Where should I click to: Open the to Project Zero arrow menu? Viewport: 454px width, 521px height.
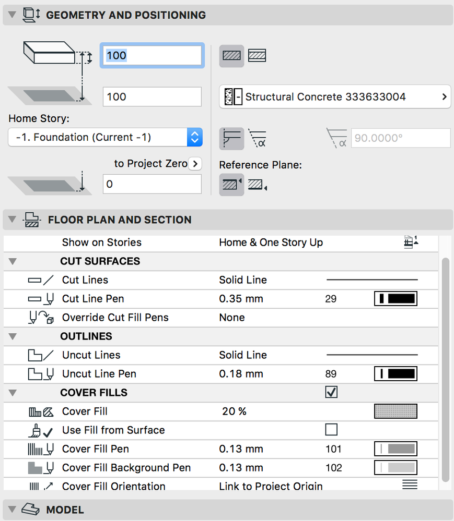(195, 163)
